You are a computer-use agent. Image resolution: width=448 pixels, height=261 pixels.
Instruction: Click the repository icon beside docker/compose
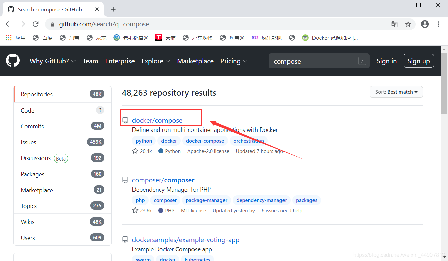click(x=125, y=120)
